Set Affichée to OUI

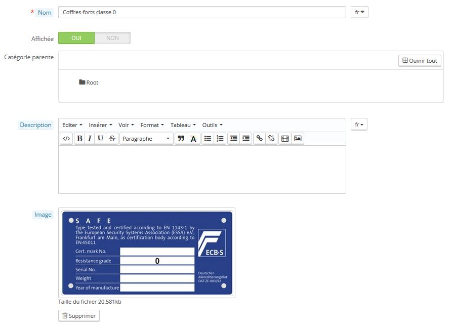pyautogui.click(x=76, y=38)
